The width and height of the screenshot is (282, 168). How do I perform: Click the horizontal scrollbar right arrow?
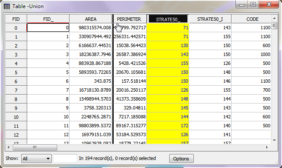tap(267, 147)
